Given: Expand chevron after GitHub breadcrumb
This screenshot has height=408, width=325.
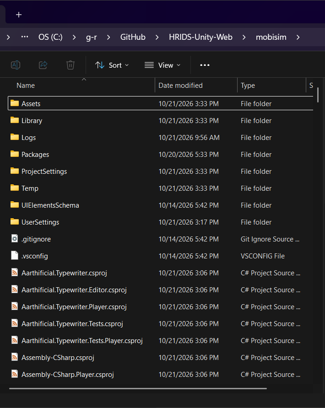Looking at the screenshot, I should click(x=157, y=37).
